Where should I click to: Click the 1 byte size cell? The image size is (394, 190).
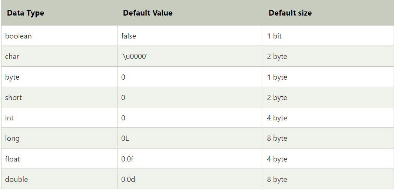277,77
